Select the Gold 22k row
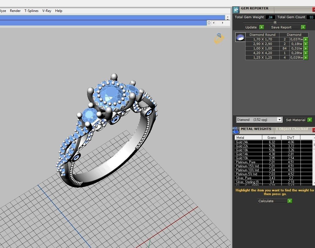Image resolution: width=315 pixels, height=248 pixels. 274,146
